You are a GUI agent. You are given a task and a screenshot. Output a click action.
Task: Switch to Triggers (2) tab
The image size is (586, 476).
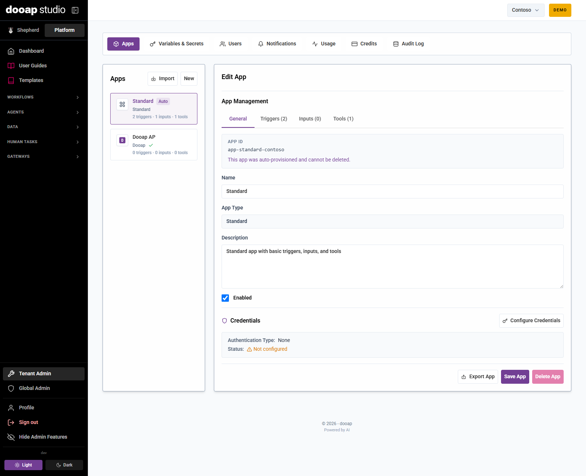pos(274,119)
